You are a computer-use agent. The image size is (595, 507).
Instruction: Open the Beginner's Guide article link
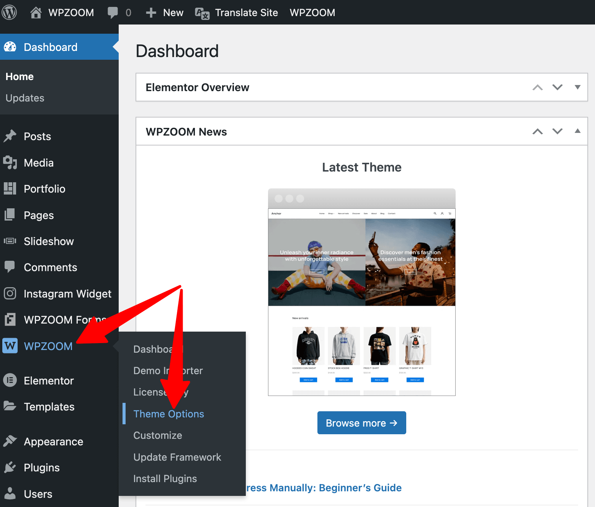point(324,488)
